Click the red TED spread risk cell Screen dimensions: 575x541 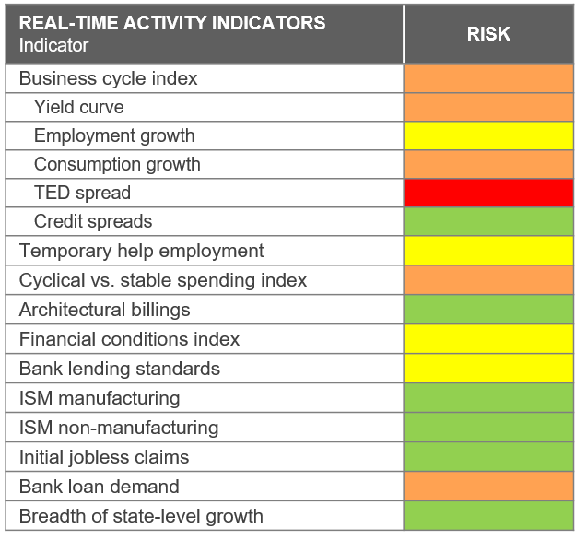(x=488, y=193)
